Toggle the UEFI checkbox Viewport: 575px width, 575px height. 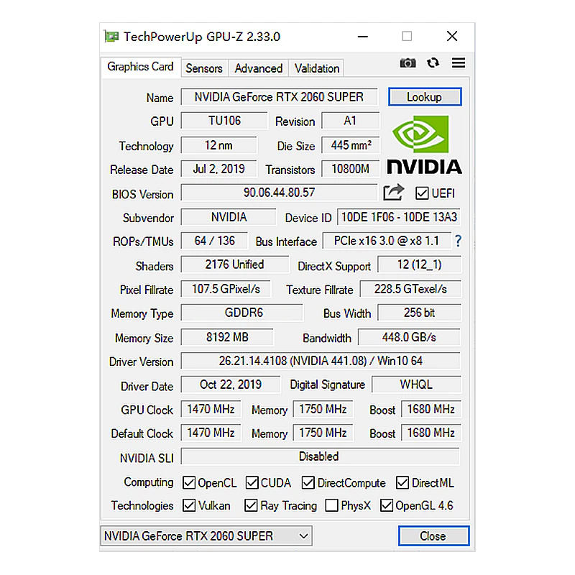(422, 193)
